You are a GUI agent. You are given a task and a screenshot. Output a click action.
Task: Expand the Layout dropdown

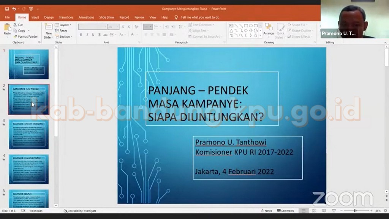(63, 25)
